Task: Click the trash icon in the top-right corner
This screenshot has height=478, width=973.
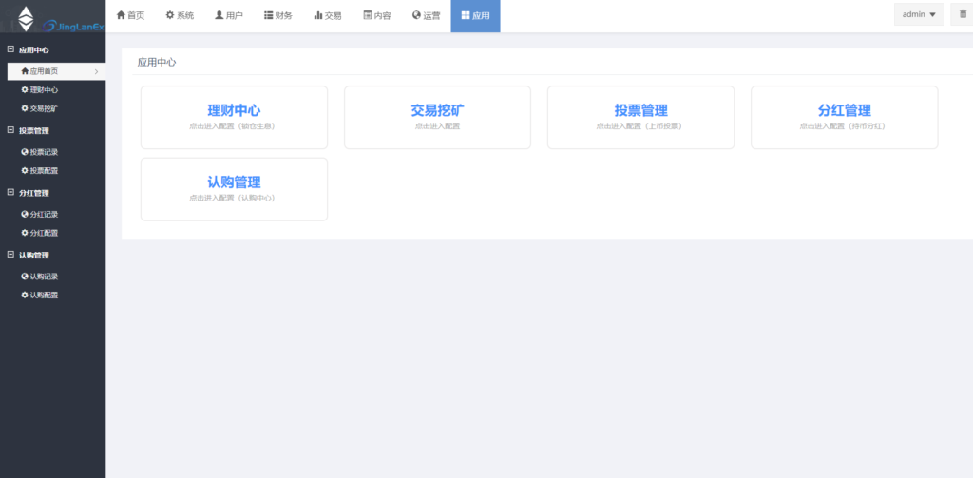Action: (x=963, y=14)
